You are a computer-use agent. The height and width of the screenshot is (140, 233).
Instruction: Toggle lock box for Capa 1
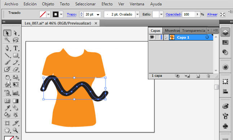point(157,37)
